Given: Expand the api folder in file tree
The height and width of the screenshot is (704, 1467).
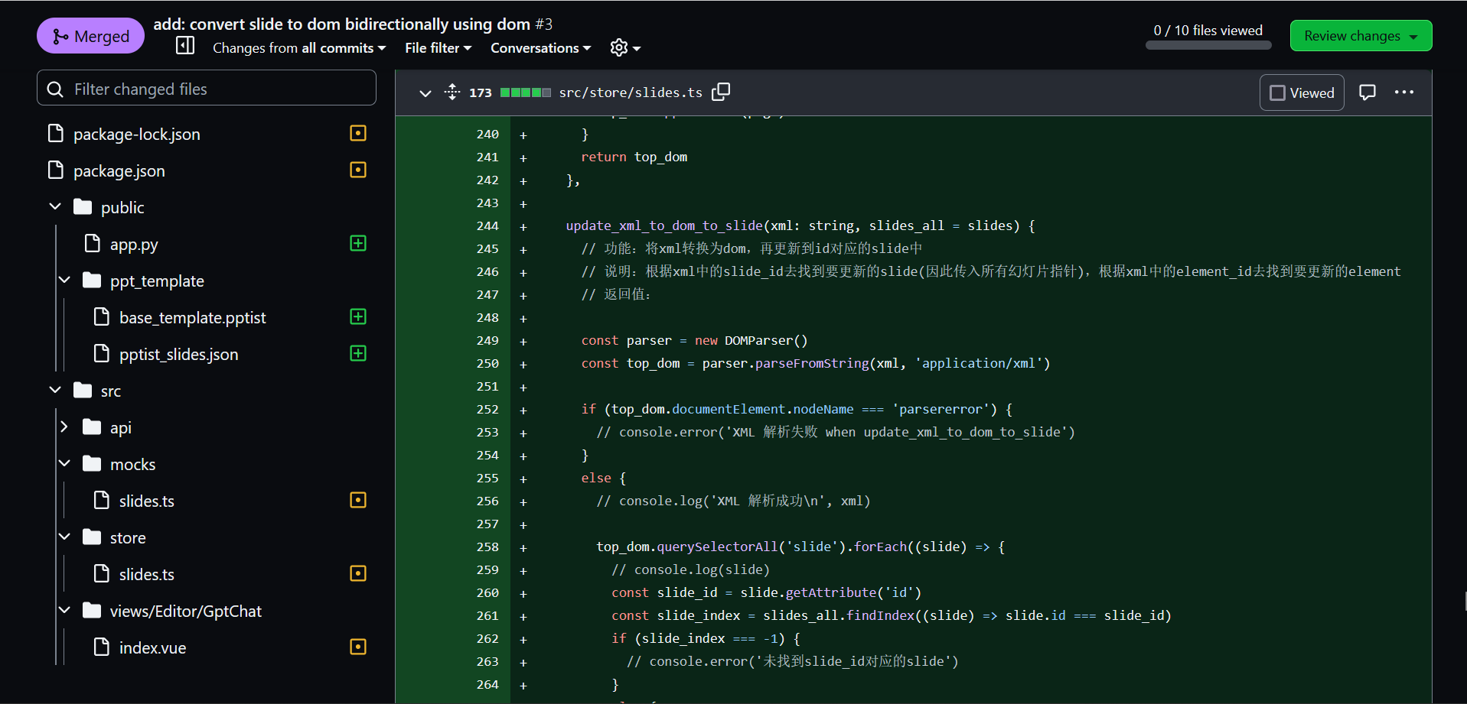Looking at the screenshot, I should click(64, 427).
